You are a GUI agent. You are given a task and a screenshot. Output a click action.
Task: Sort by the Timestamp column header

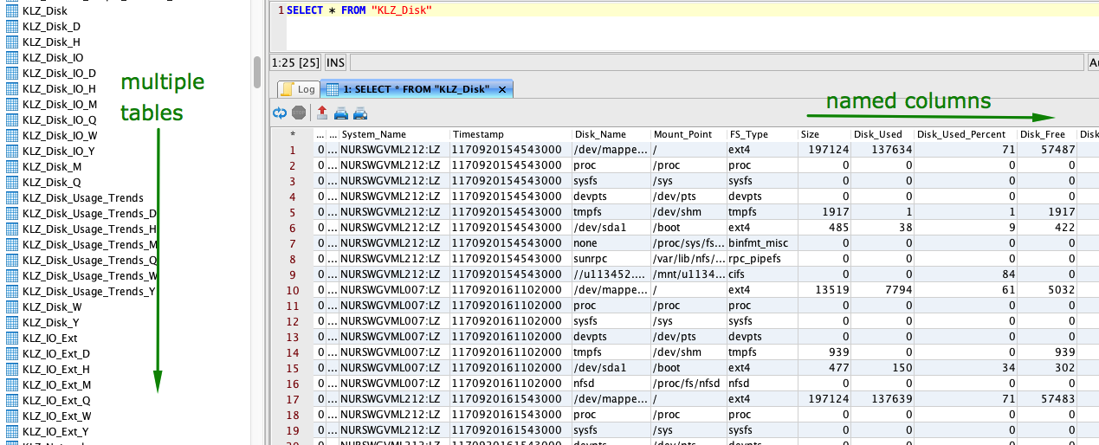pos(510,135)
